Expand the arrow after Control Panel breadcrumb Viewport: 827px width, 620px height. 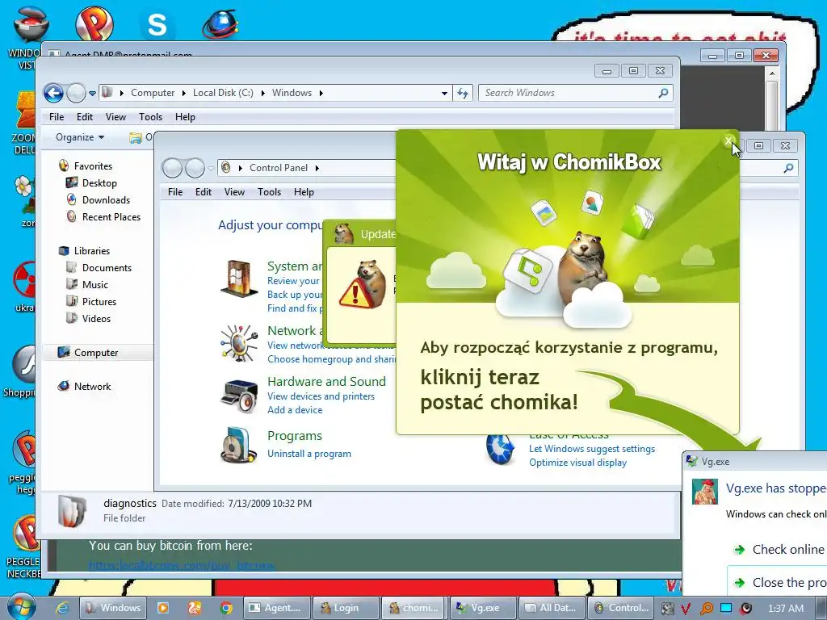pyautogui.click(x=317, y=168)
